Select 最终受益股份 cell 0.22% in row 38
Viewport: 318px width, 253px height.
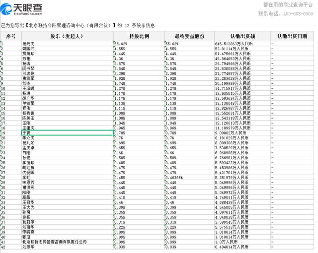tap(189, 227)
